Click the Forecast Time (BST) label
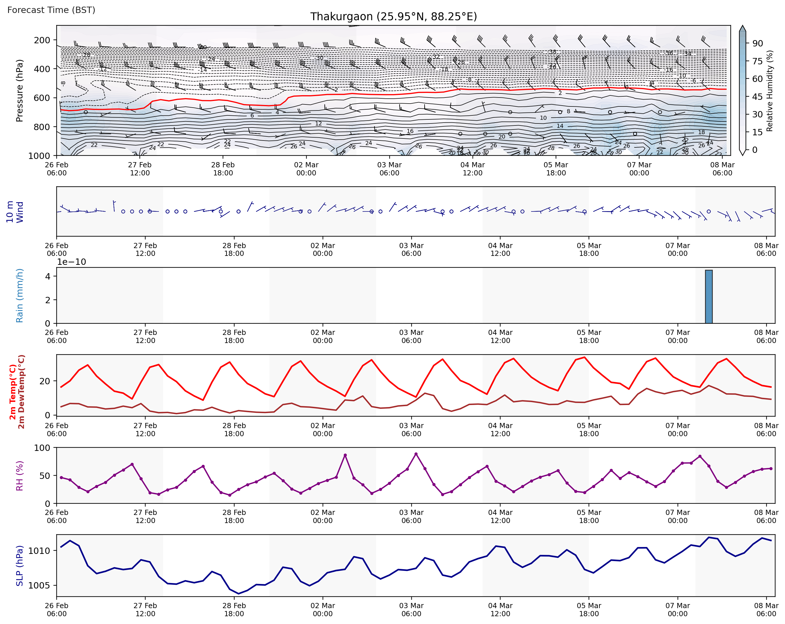The height and width of the screenshot is (624, 785). coord(51,10)
